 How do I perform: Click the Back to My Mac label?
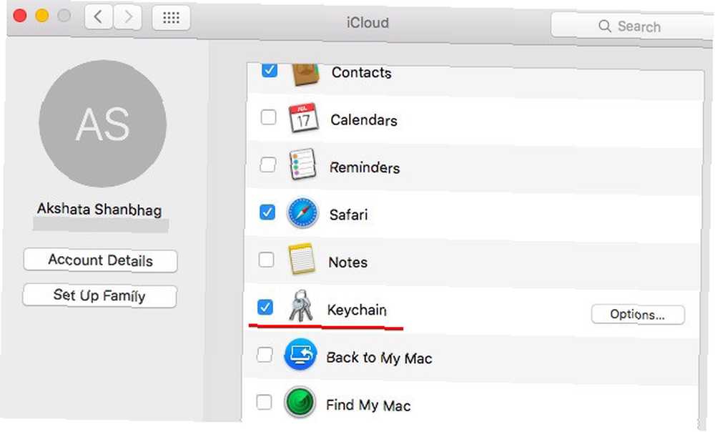coord(380,358)
